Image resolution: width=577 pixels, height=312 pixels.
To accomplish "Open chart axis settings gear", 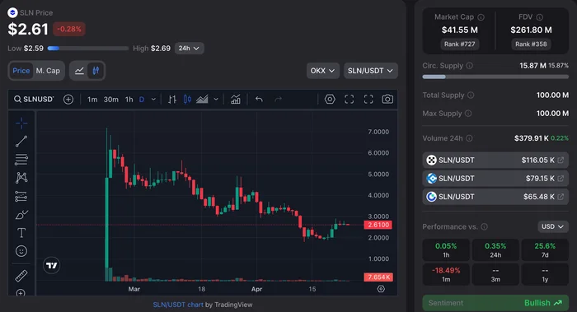I will 381,289.
